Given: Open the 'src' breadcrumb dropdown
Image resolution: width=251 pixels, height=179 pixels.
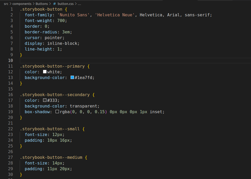Looking at the screenshot, I should click(x=6, y=4).
